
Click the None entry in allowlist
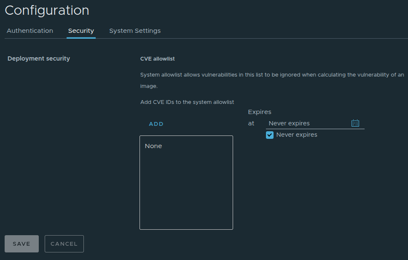point(153,146)
